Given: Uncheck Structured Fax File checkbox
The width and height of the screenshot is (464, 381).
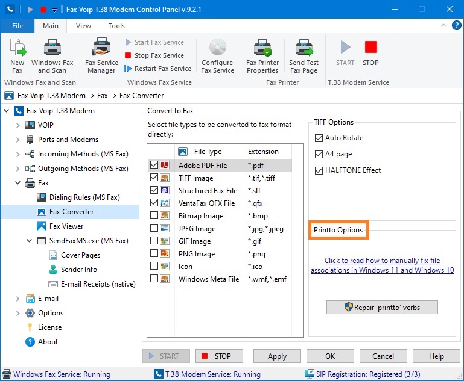Looking at the screenshot, I should (154, 190).
